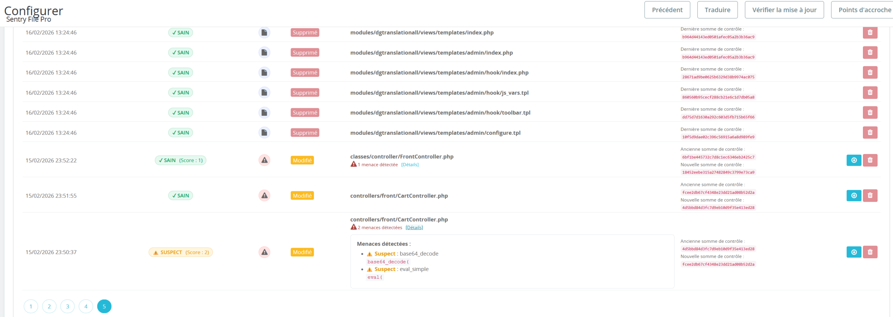Click file icon for templates/index.php row

(x=264, y=33)
